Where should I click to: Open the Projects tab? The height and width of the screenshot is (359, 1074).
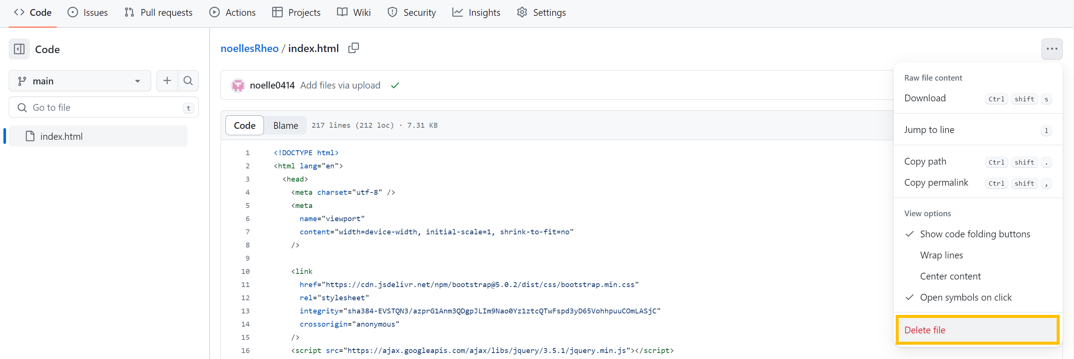click(x=296, y=12)
